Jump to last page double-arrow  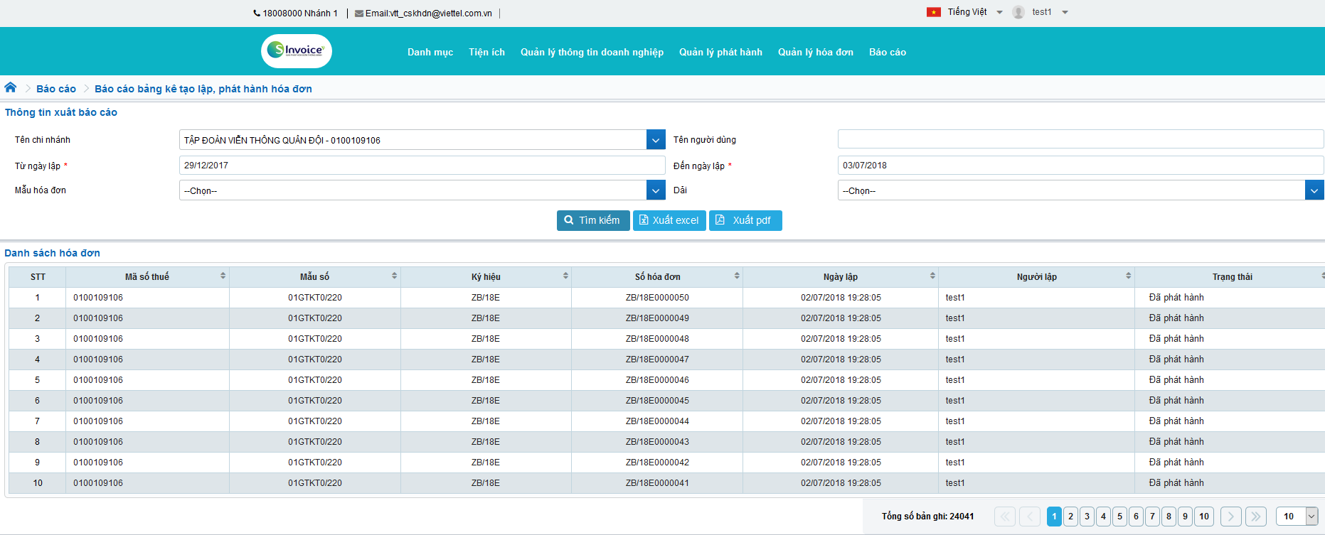(x=1255, y=517)
